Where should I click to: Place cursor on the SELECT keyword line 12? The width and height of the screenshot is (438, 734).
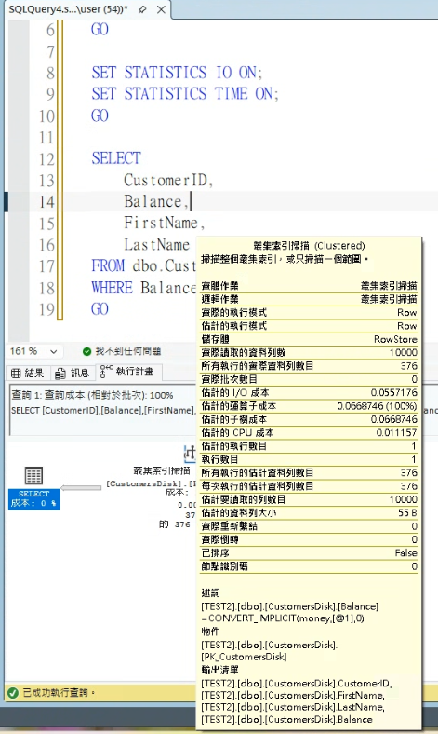pos(116,158)
